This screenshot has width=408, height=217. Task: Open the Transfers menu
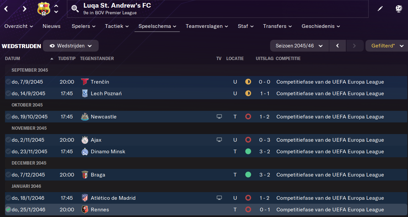(277, 26)
